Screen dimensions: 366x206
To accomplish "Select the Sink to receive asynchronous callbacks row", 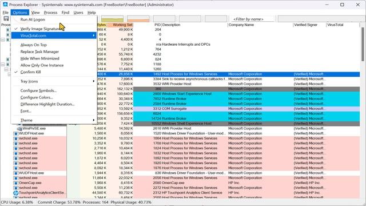I will pos(228,79).
